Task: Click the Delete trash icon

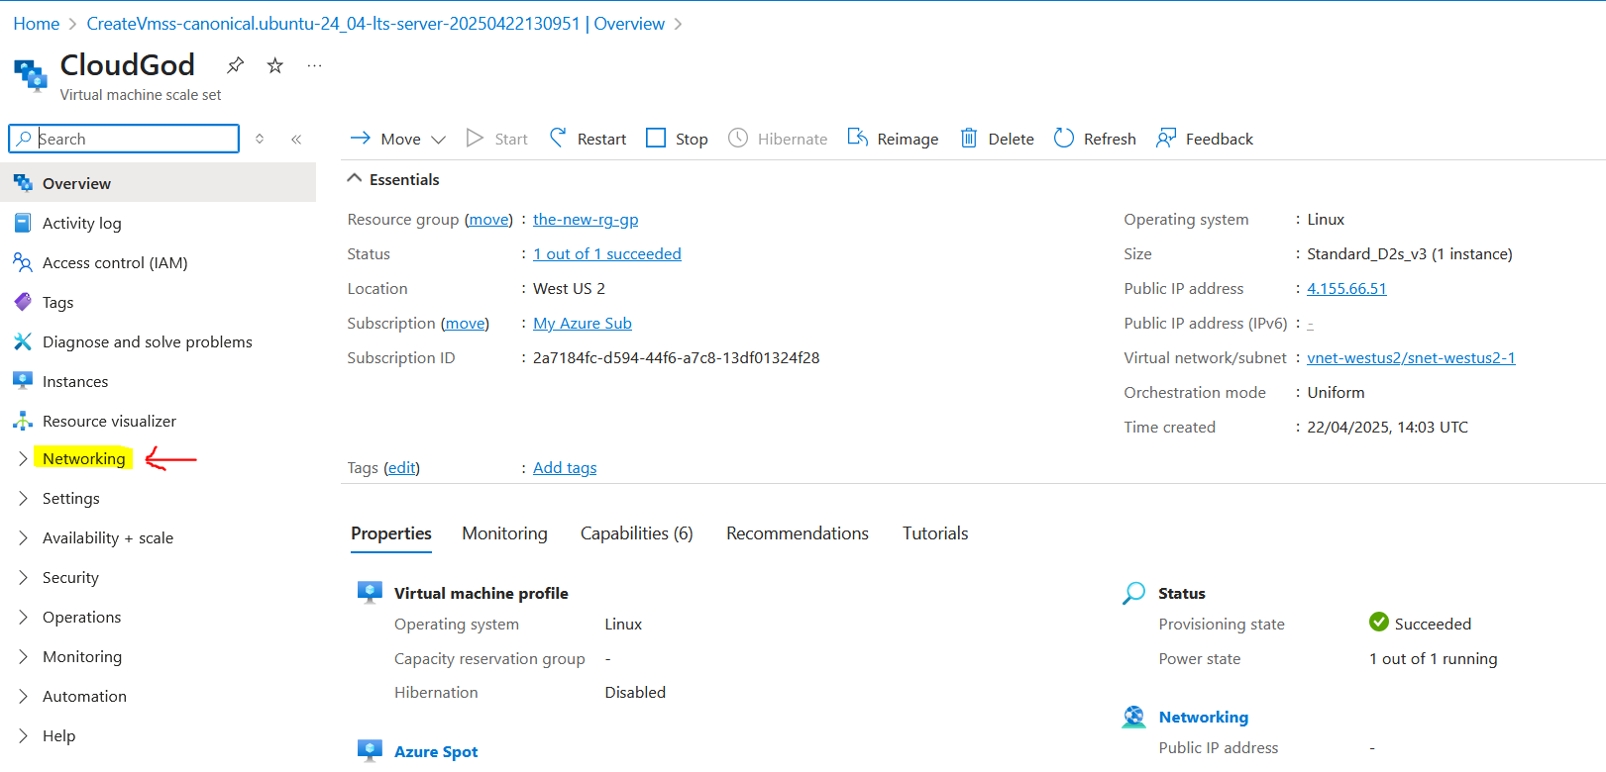Action: tap(969, 138)
